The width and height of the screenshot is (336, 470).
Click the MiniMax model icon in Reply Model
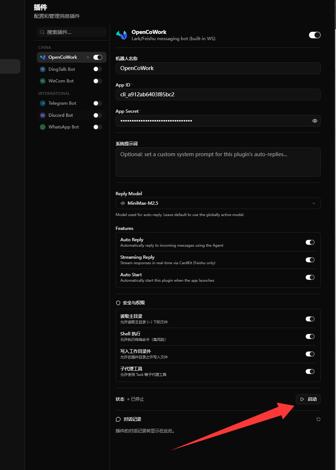123,203
